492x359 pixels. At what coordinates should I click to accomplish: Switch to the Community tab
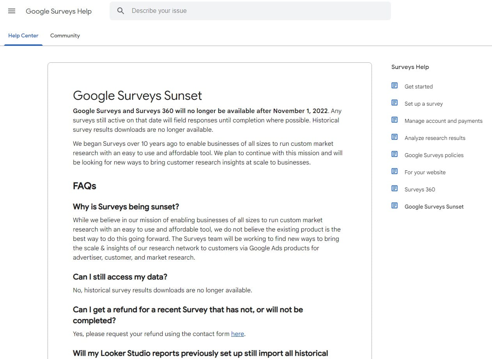pos(65,35)
